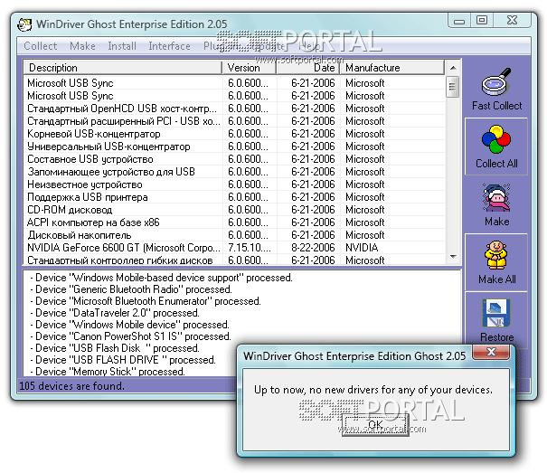547x473 pixels.
Task: Sort list by Date column header
Action: click(308, 67)
